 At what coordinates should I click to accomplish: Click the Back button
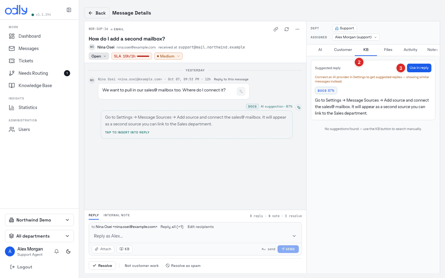point(97,13)
